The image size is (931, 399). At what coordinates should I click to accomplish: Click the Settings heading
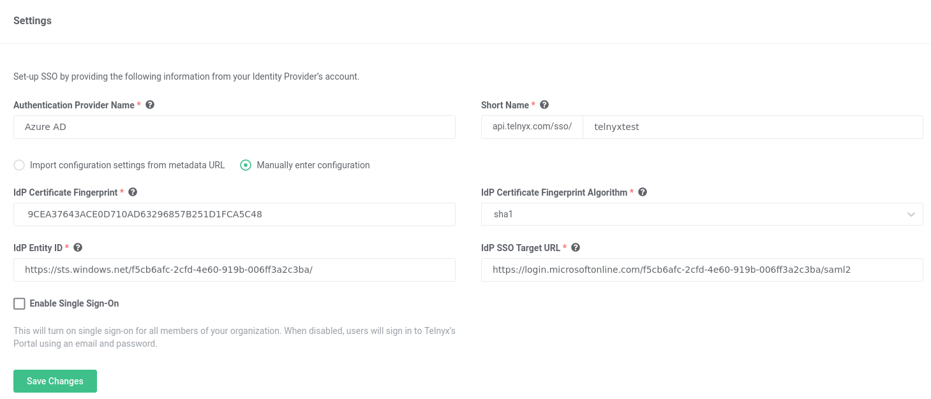point(33,20)
